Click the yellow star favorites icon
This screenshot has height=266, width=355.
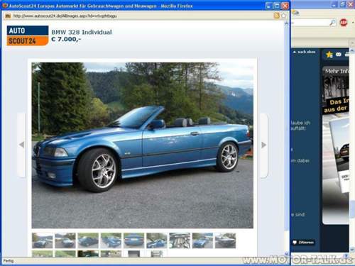pyautogui.click(x=329, y=55)
